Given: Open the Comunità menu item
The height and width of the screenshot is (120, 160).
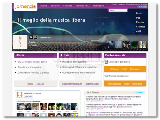Looking at the screenshot, I should [68, 6].
